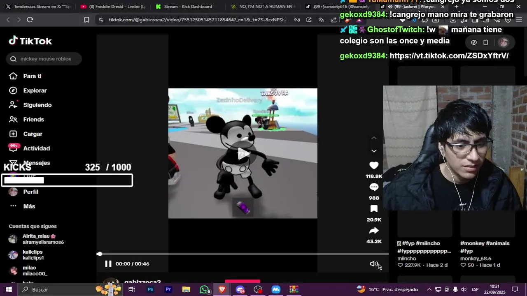
Task: Open WhatsApp from taskbar
Action: tap(205, 289)
